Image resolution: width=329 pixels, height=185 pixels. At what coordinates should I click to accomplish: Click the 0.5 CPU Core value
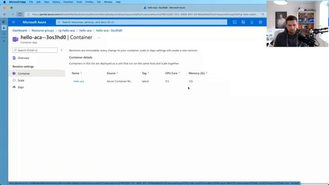pyautogui.click(x=167, y=81)
